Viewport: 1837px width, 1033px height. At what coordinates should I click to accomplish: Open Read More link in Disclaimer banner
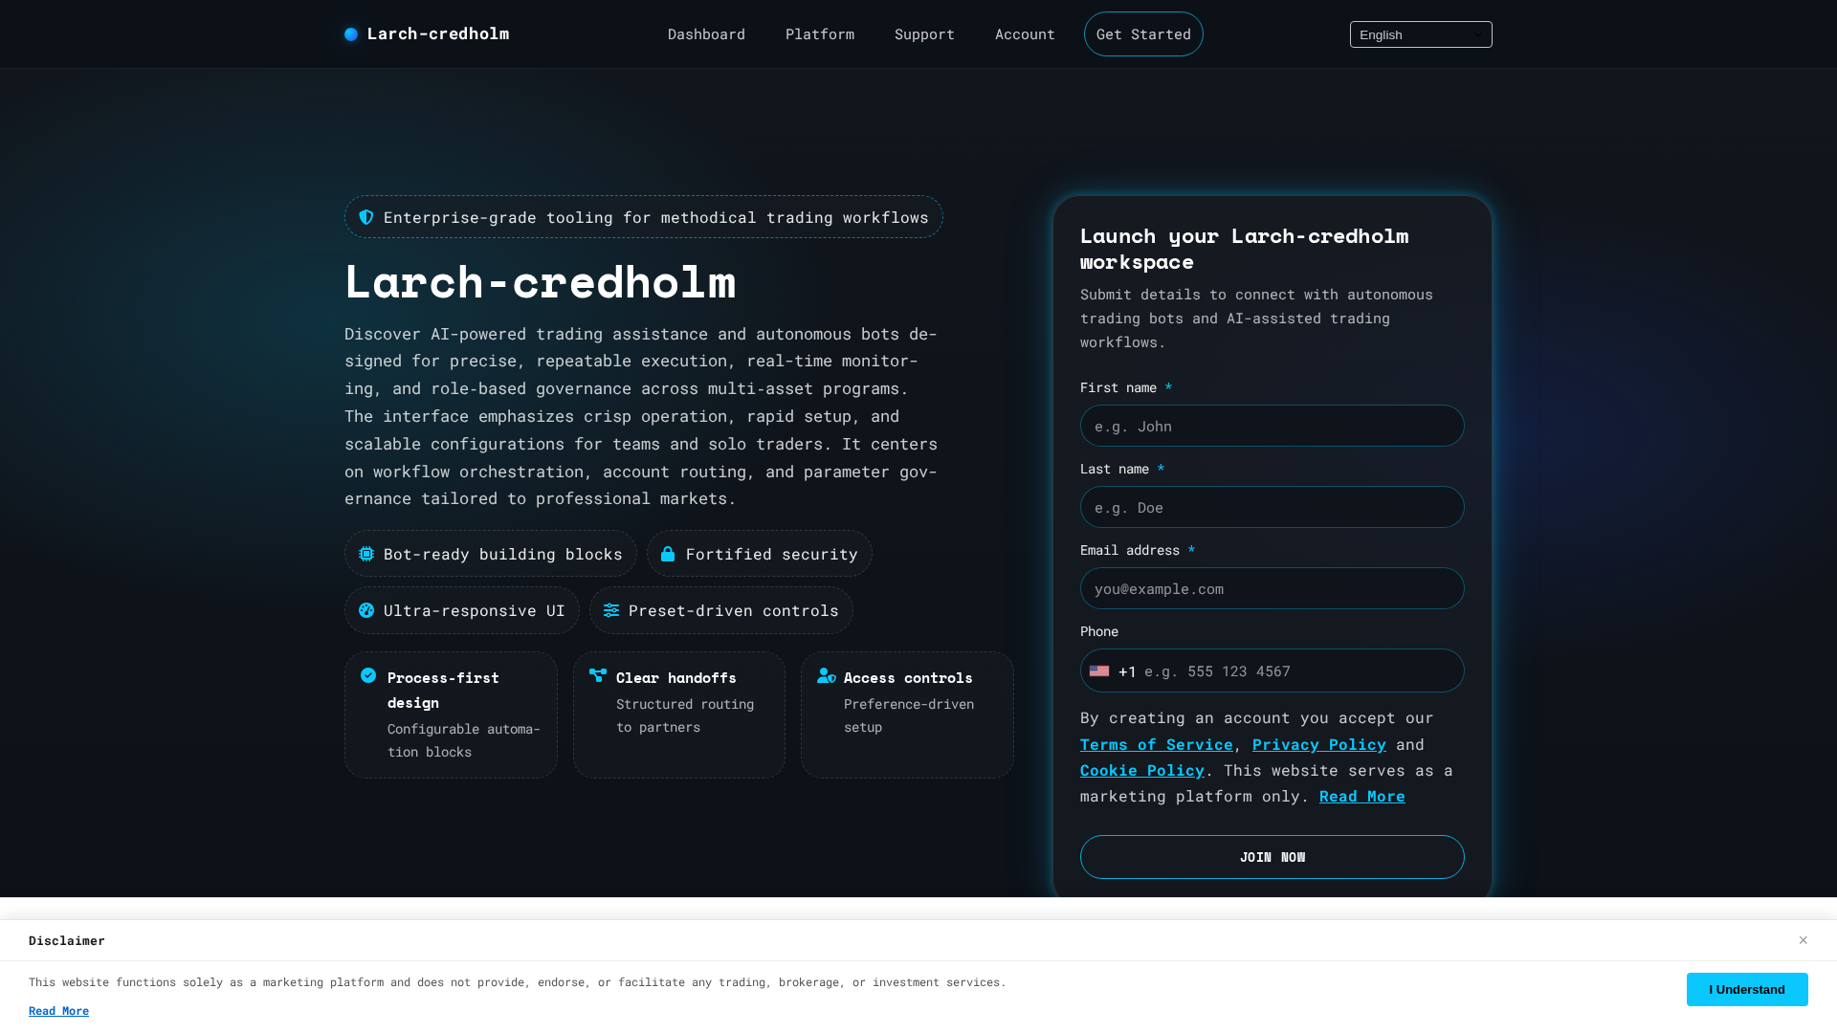point(58,1011)
